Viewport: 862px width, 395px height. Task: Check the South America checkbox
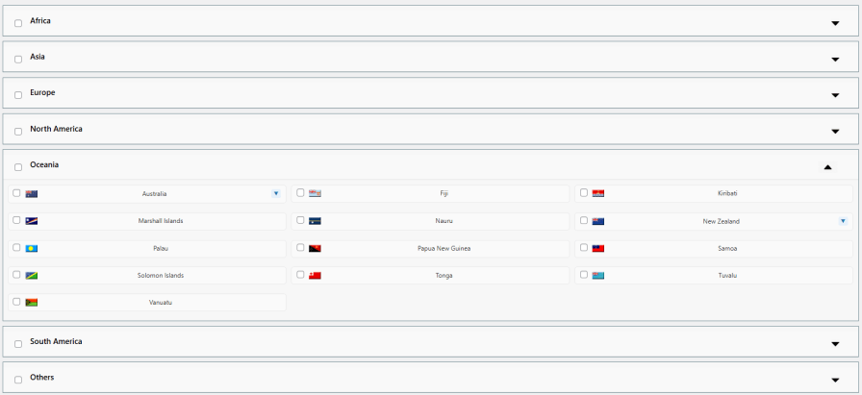tap(18, 344)
